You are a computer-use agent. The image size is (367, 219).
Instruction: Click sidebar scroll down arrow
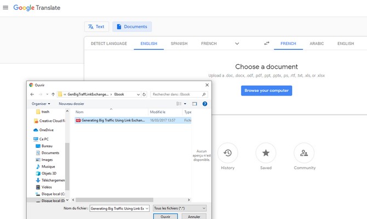click(x=67, y=200)
